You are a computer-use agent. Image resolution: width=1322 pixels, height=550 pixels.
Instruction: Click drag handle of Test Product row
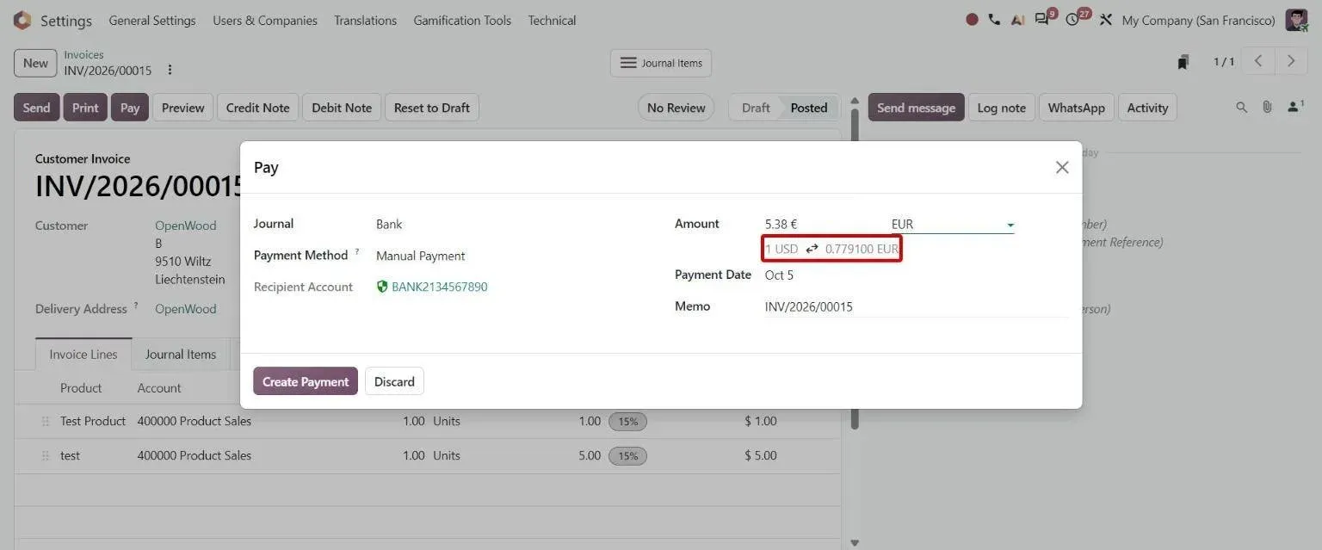[x=45, y=421]
